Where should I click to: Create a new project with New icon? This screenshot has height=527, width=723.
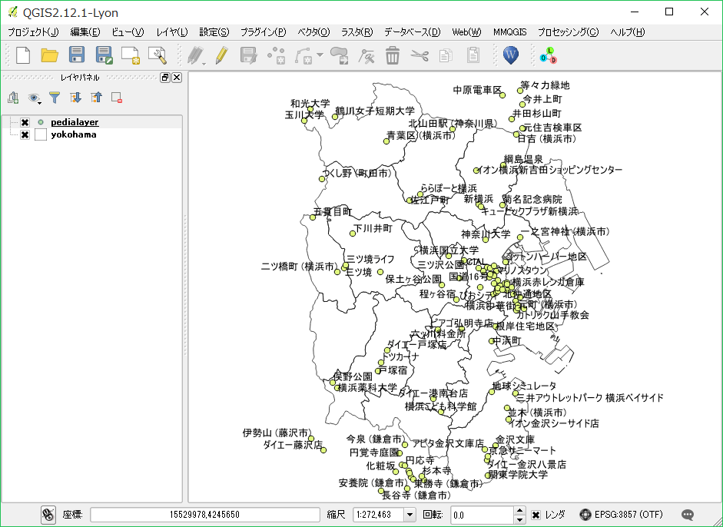pos(23,55)
